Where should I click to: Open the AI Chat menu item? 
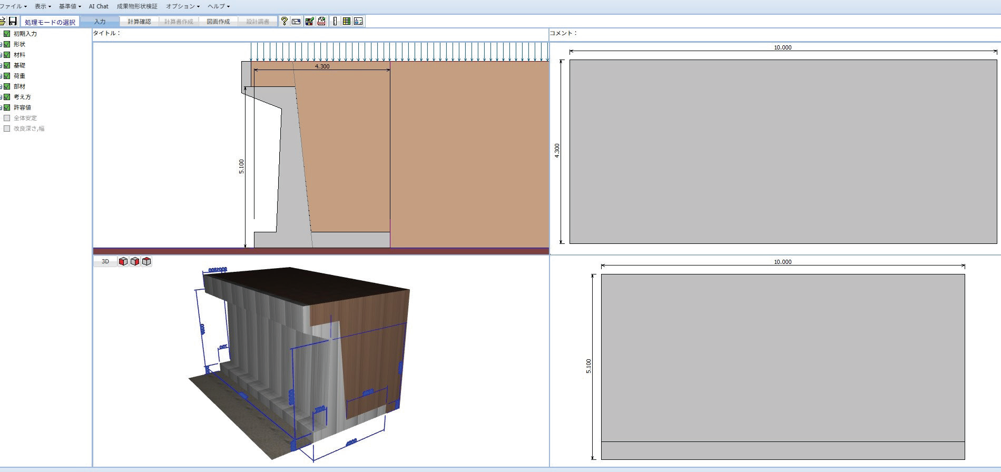click(x=99, y=6)
